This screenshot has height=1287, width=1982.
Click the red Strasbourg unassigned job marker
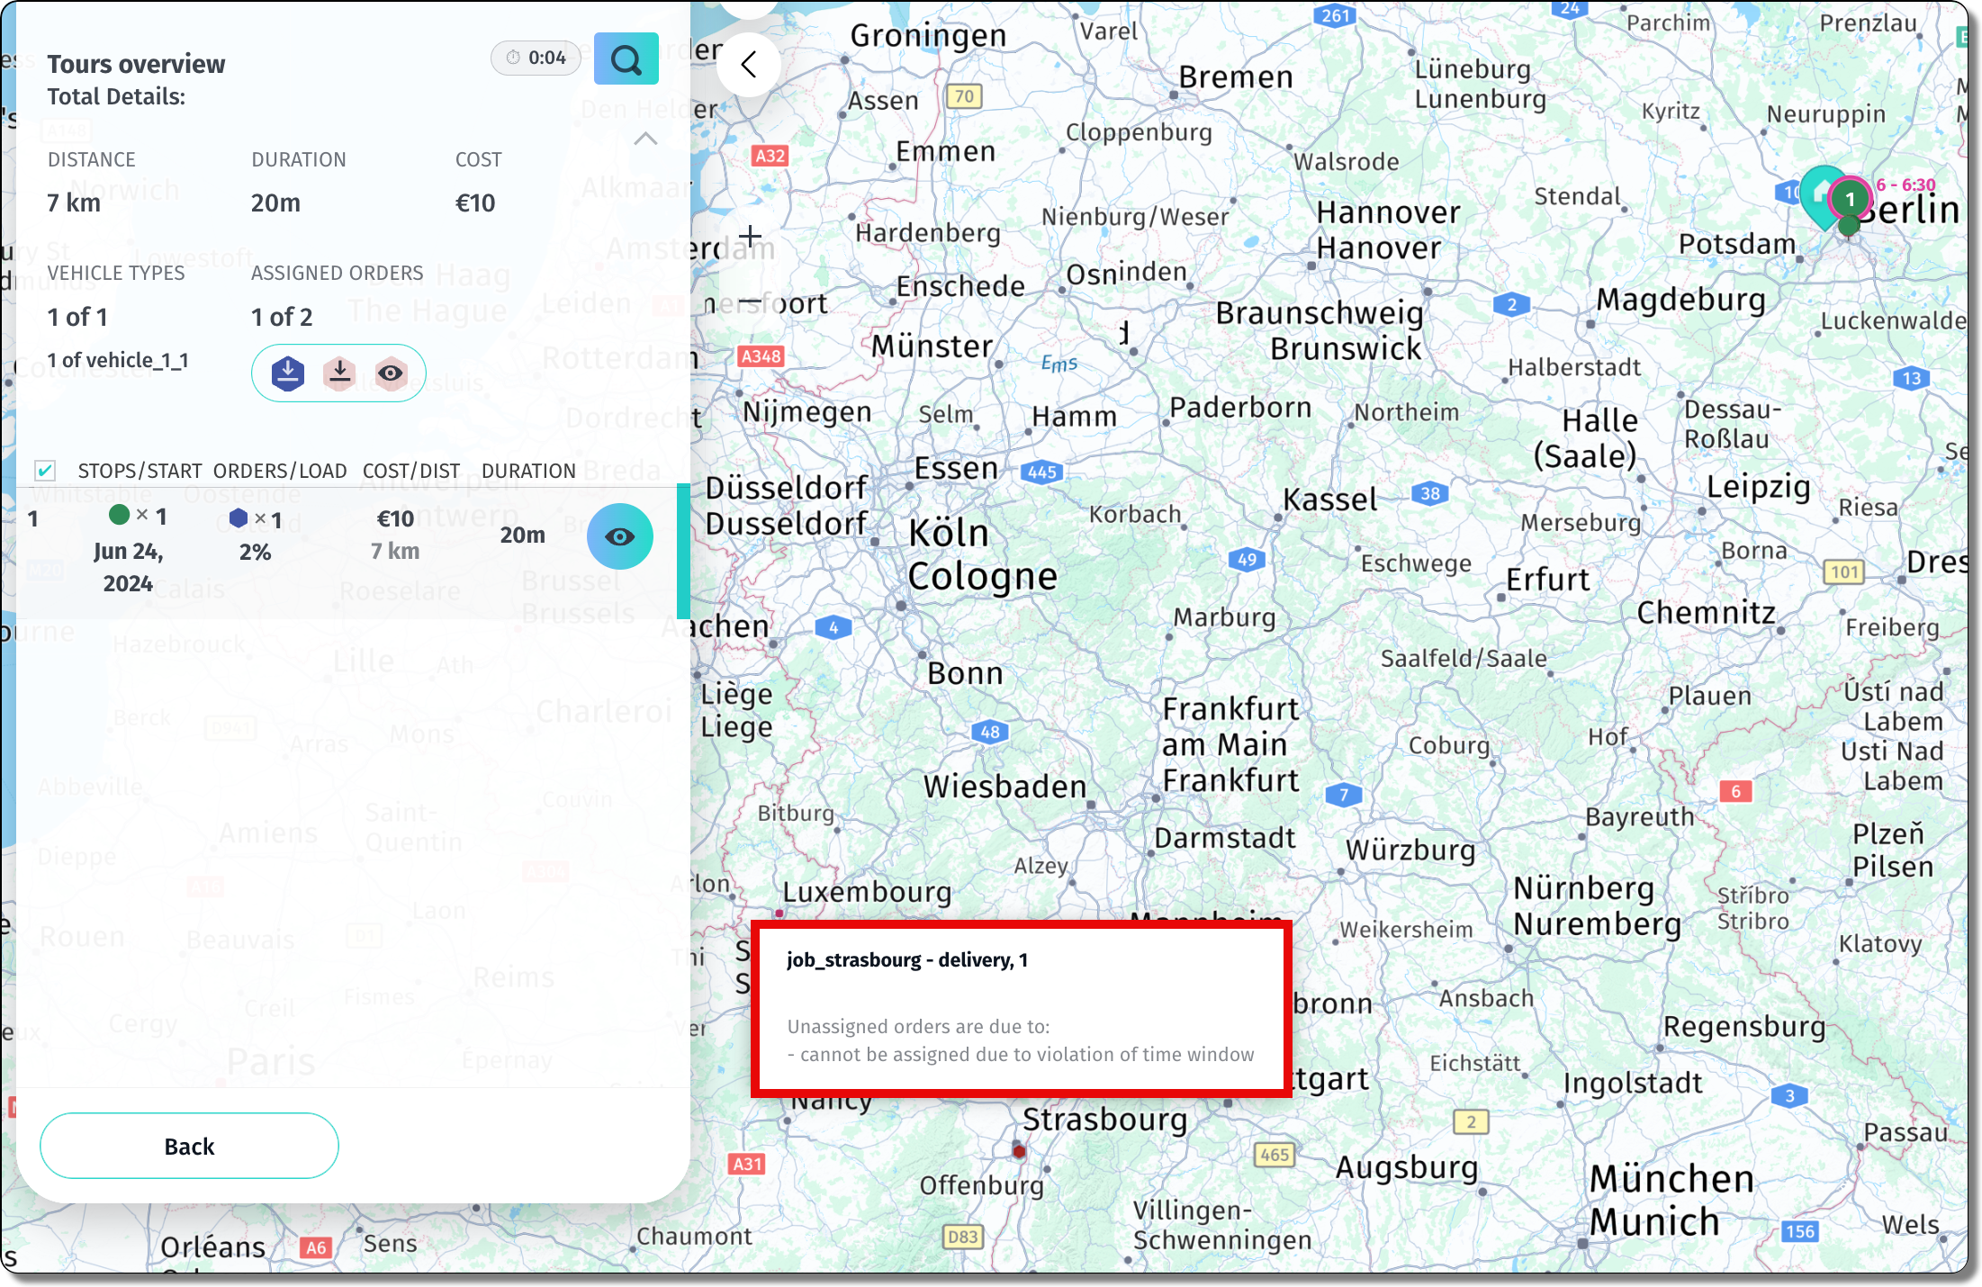click(1019, 1151)
